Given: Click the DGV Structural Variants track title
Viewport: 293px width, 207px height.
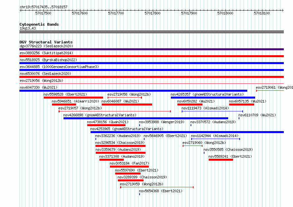Looking at the screenshot, I should (46, 42).
